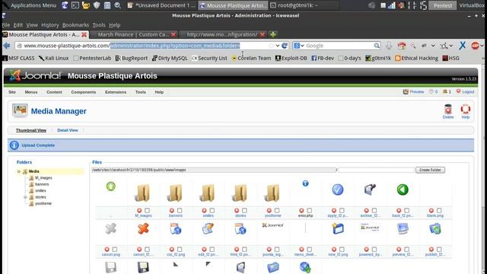This screenshot has height=274, width=487.
Task: Open the URL history dropdown arrow
Action: [x=278, y=46]
